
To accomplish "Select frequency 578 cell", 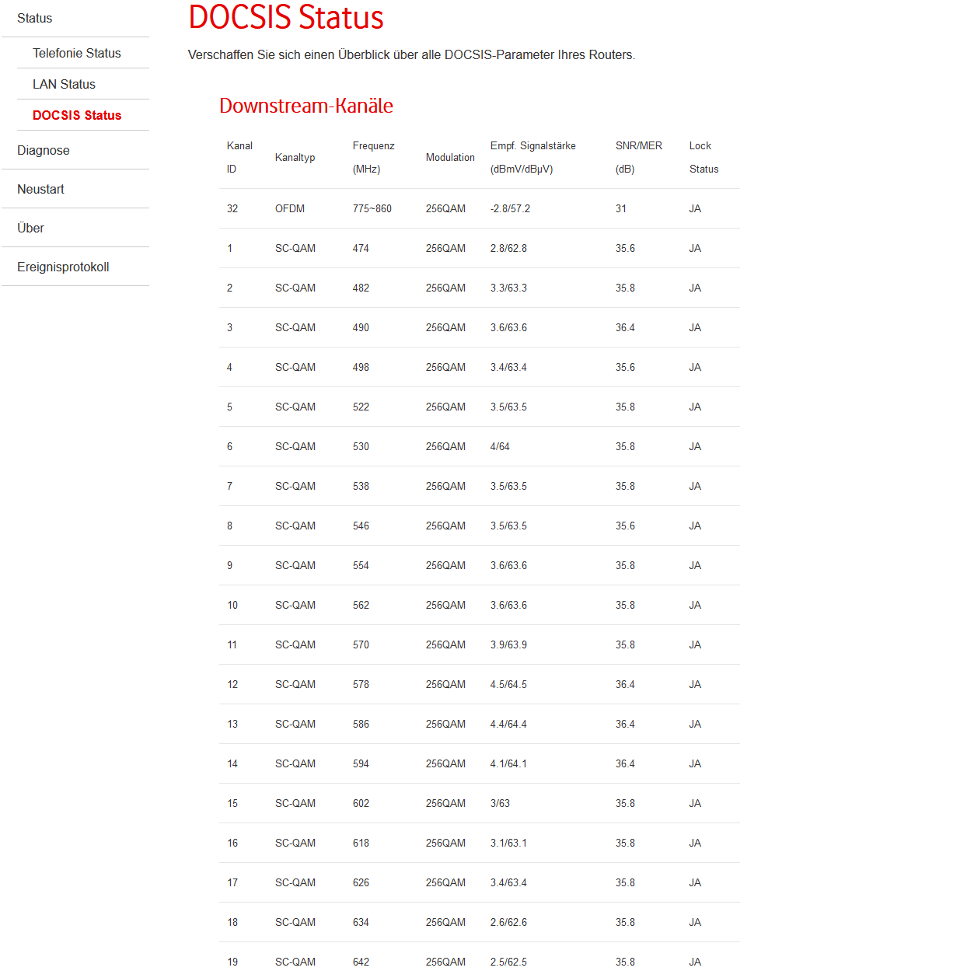I will click(361, 684).
